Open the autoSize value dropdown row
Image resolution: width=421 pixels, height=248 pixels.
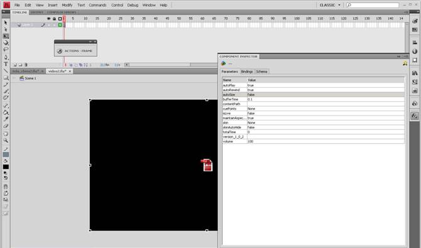[x=325, y=95]
